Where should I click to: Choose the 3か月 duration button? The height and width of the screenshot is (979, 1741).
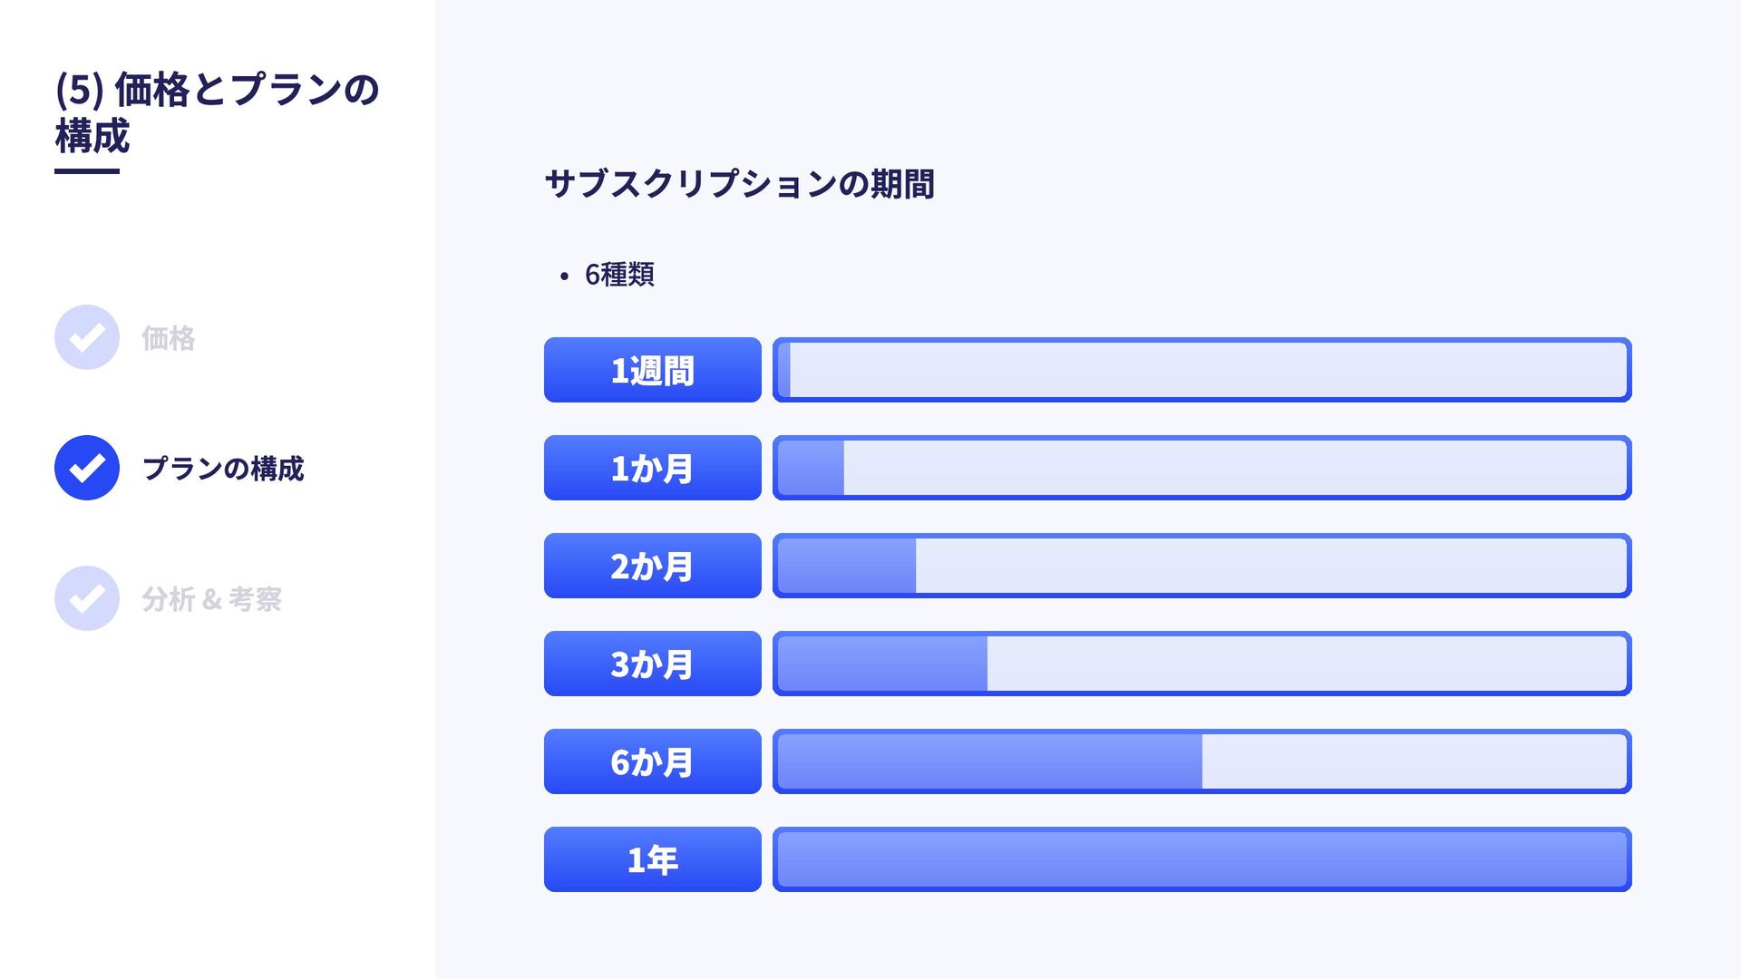point(653,664)
